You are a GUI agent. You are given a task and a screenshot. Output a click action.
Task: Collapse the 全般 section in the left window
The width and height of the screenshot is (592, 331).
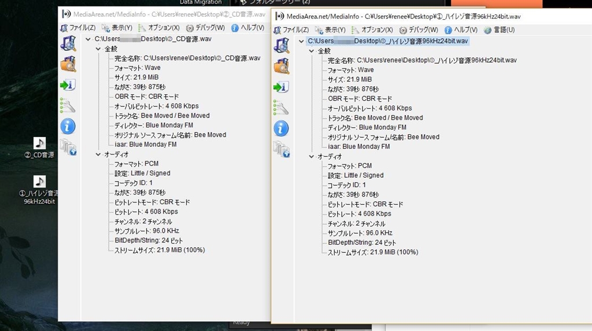[98, 49]
